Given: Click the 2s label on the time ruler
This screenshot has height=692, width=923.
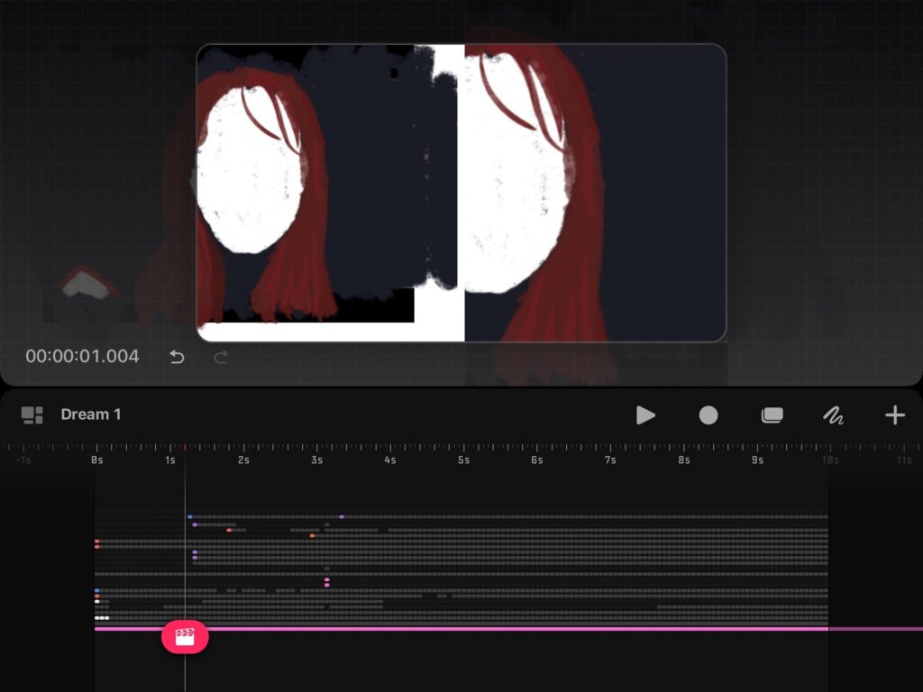Looking at the screenshot, I should [243, 460].
